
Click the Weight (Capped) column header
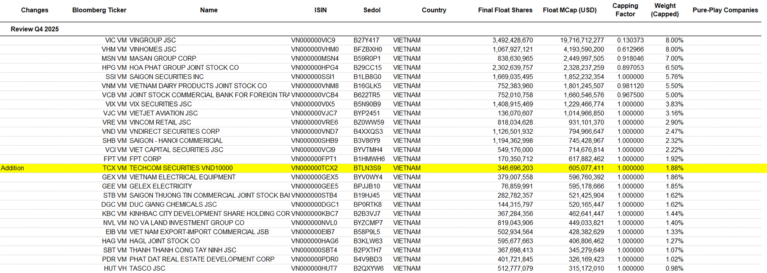click(664, 10)
